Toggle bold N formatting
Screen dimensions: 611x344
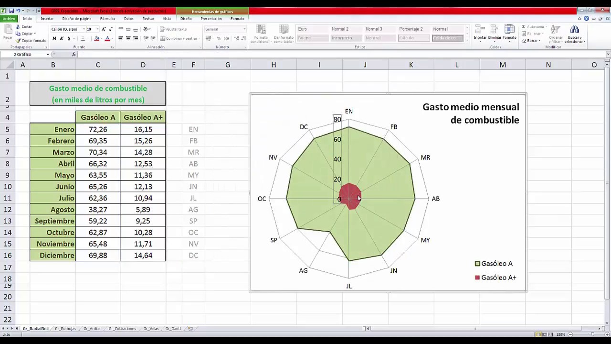[54, 38]
